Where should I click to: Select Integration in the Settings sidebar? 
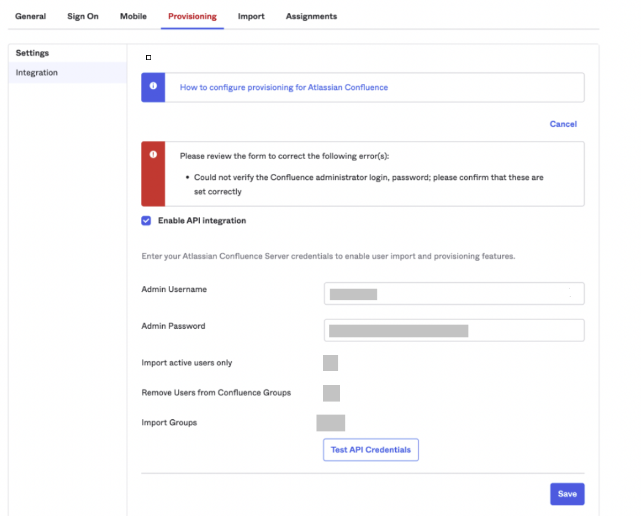pyautogui.click(x=37, y=73)
